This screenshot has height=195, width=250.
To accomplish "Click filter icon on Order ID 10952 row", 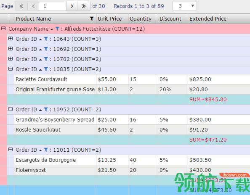I will tap(46, 110).
